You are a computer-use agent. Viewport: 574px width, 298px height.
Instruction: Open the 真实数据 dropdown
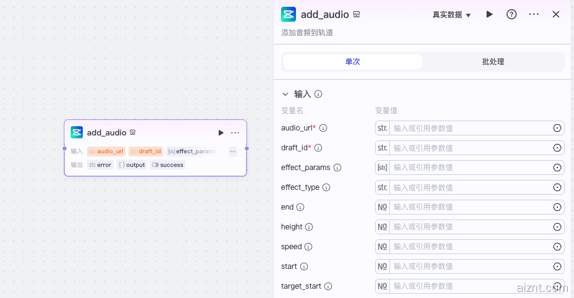[x=452, y=15]
